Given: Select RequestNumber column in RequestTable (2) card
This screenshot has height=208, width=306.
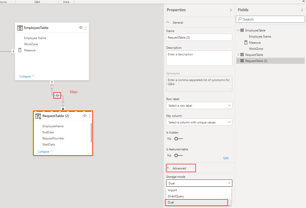Looking at the screenshot, I should [53, 138].
